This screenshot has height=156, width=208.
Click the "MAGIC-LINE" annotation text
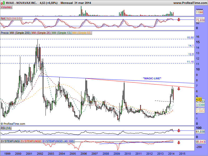152,79
